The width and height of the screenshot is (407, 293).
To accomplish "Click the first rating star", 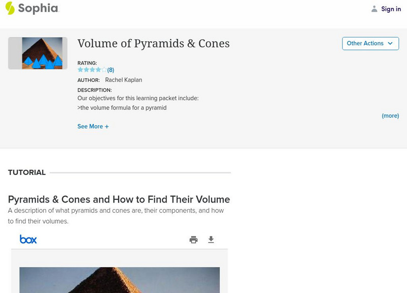I will [x=80, y=70].
